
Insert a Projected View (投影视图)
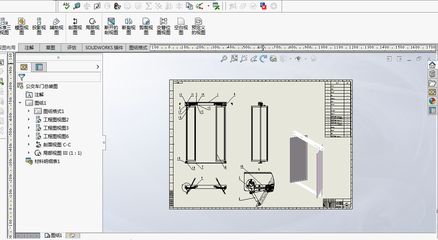coord(39,26)
